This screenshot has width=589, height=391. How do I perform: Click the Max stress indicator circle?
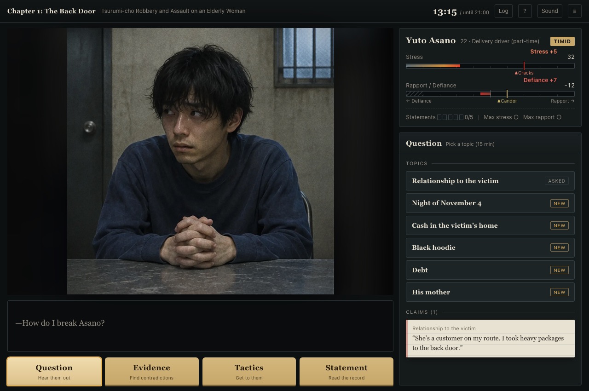[x=516, y=117]
